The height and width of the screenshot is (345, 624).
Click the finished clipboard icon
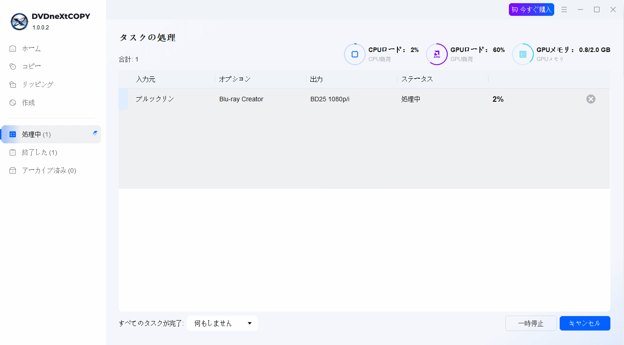13,152
